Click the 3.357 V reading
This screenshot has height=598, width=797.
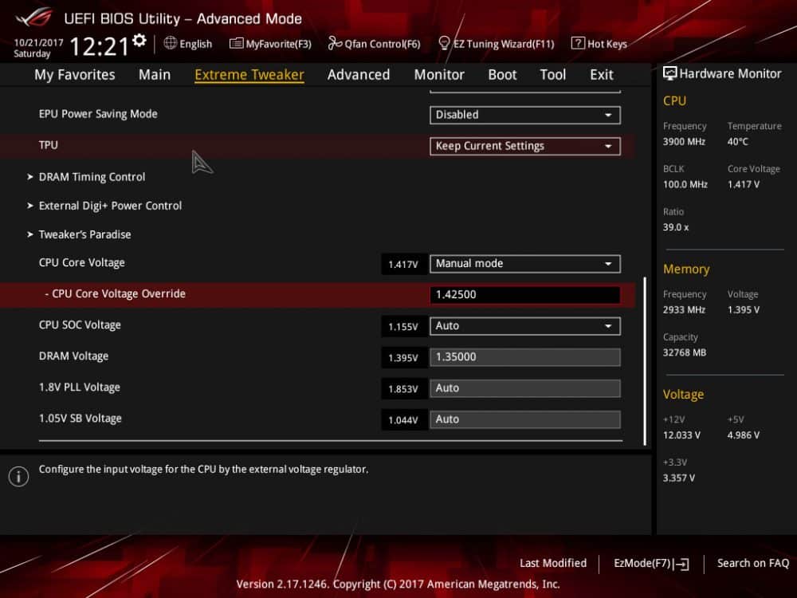pos(679,478)
